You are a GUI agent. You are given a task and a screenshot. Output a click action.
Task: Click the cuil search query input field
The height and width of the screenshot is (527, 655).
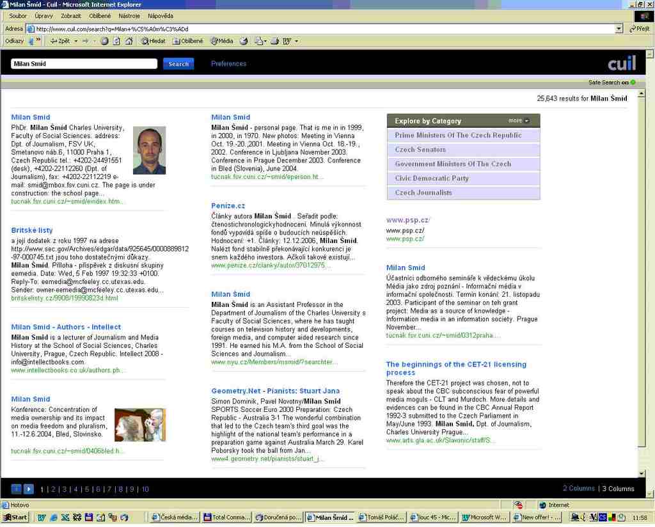(x=84, y=63)
